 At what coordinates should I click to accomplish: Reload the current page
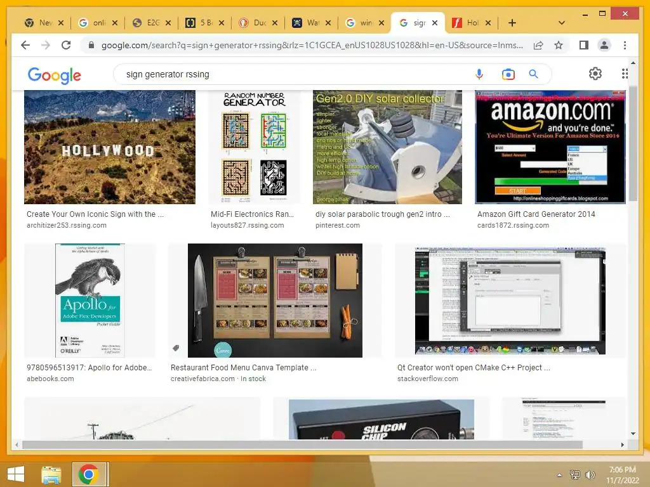[x=66, y=45]
